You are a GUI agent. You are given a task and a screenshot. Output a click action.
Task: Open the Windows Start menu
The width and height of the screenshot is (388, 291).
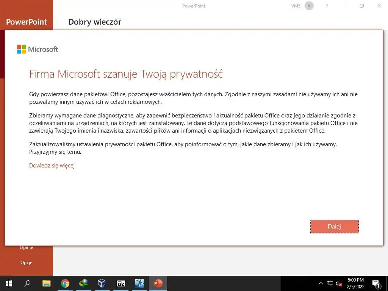(x=9, y=283)
